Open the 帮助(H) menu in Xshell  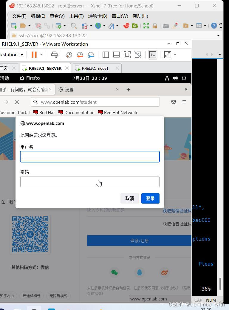tap(140, 16)
